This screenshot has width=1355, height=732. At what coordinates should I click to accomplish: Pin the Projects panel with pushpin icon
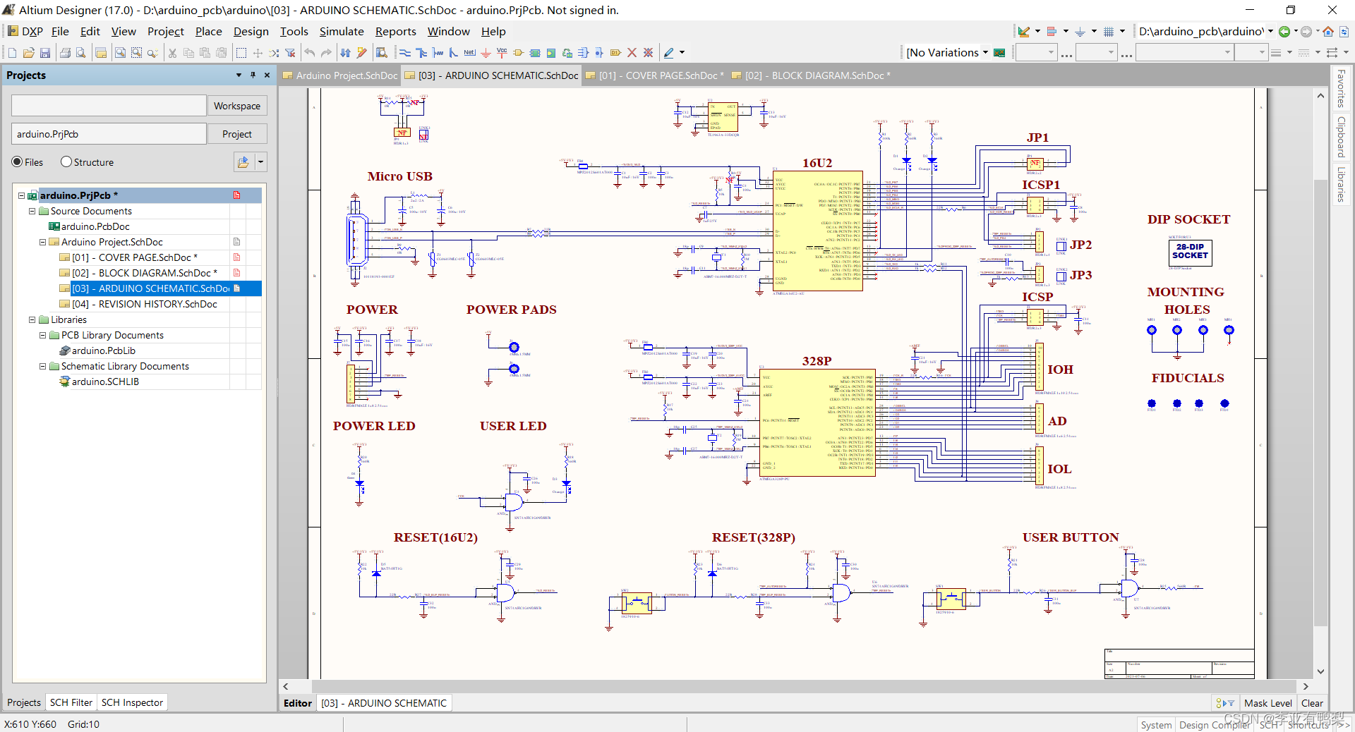(x=253, y=75)
